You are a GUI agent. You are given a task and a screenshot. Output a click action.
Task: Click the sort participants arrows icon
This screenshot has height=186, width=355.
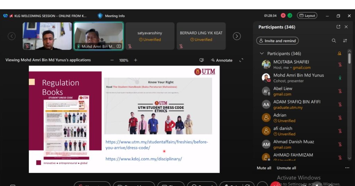pyautogui.click(x=345, y=41)
